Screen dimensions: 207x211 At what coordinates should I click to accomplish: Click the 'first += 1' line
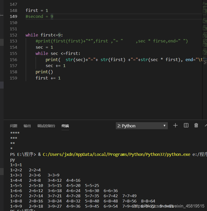48,78
